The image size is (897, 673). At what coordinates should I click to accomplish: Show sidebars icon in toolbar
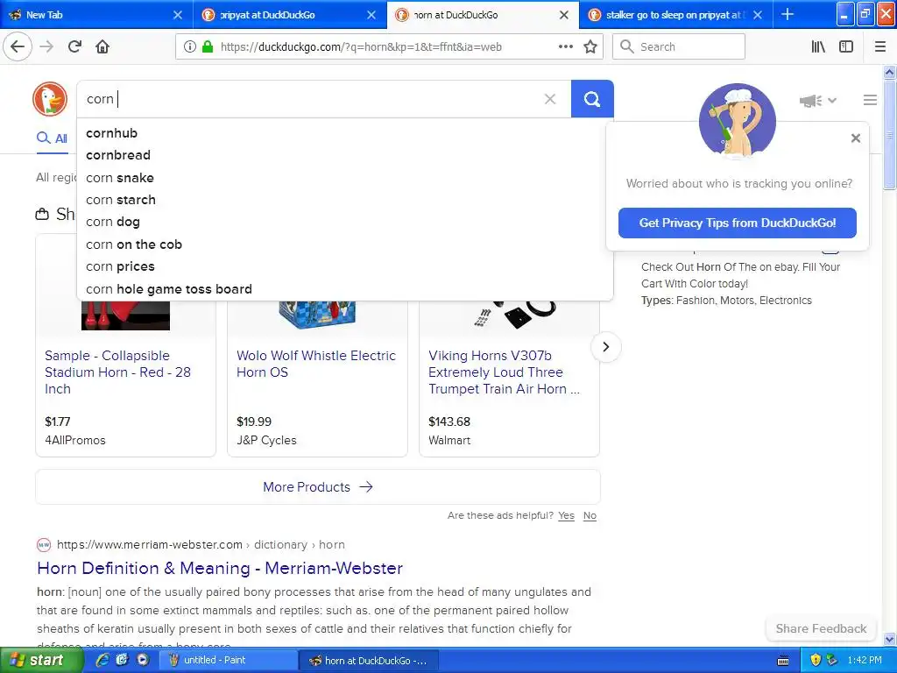click(845, 47)
